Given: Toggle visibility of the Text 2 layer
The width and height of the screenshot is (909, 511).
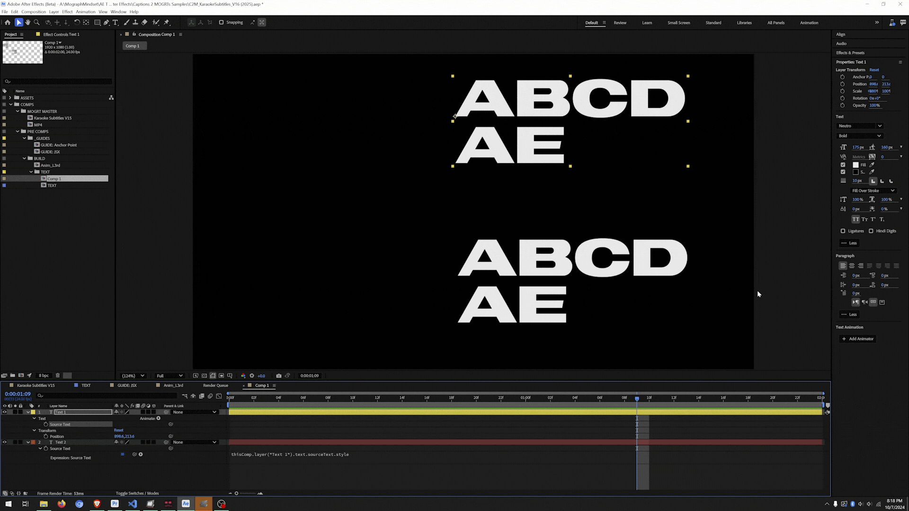Looking at the screenshot, I should (x=4, y=442).
